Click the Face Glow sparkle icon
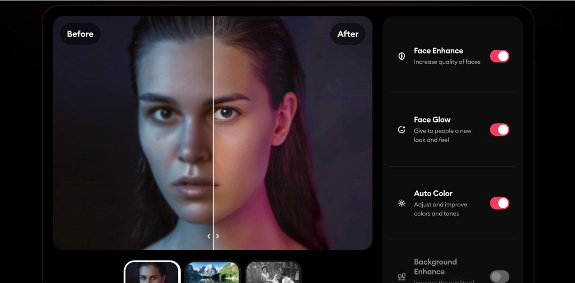The height and width of the screenshot is (283, 575). (x=402, y=130)
